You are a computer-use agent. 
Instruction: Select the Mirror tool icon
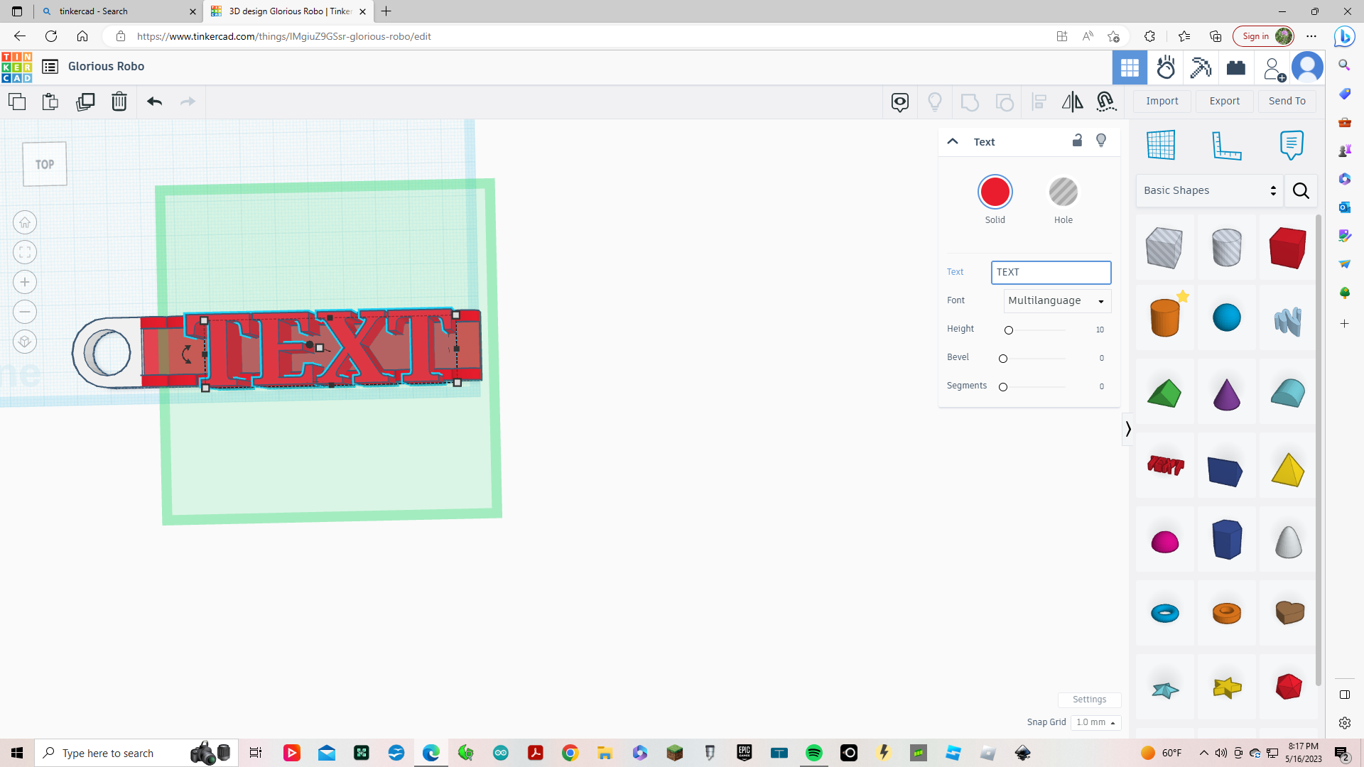point(1073,101)
